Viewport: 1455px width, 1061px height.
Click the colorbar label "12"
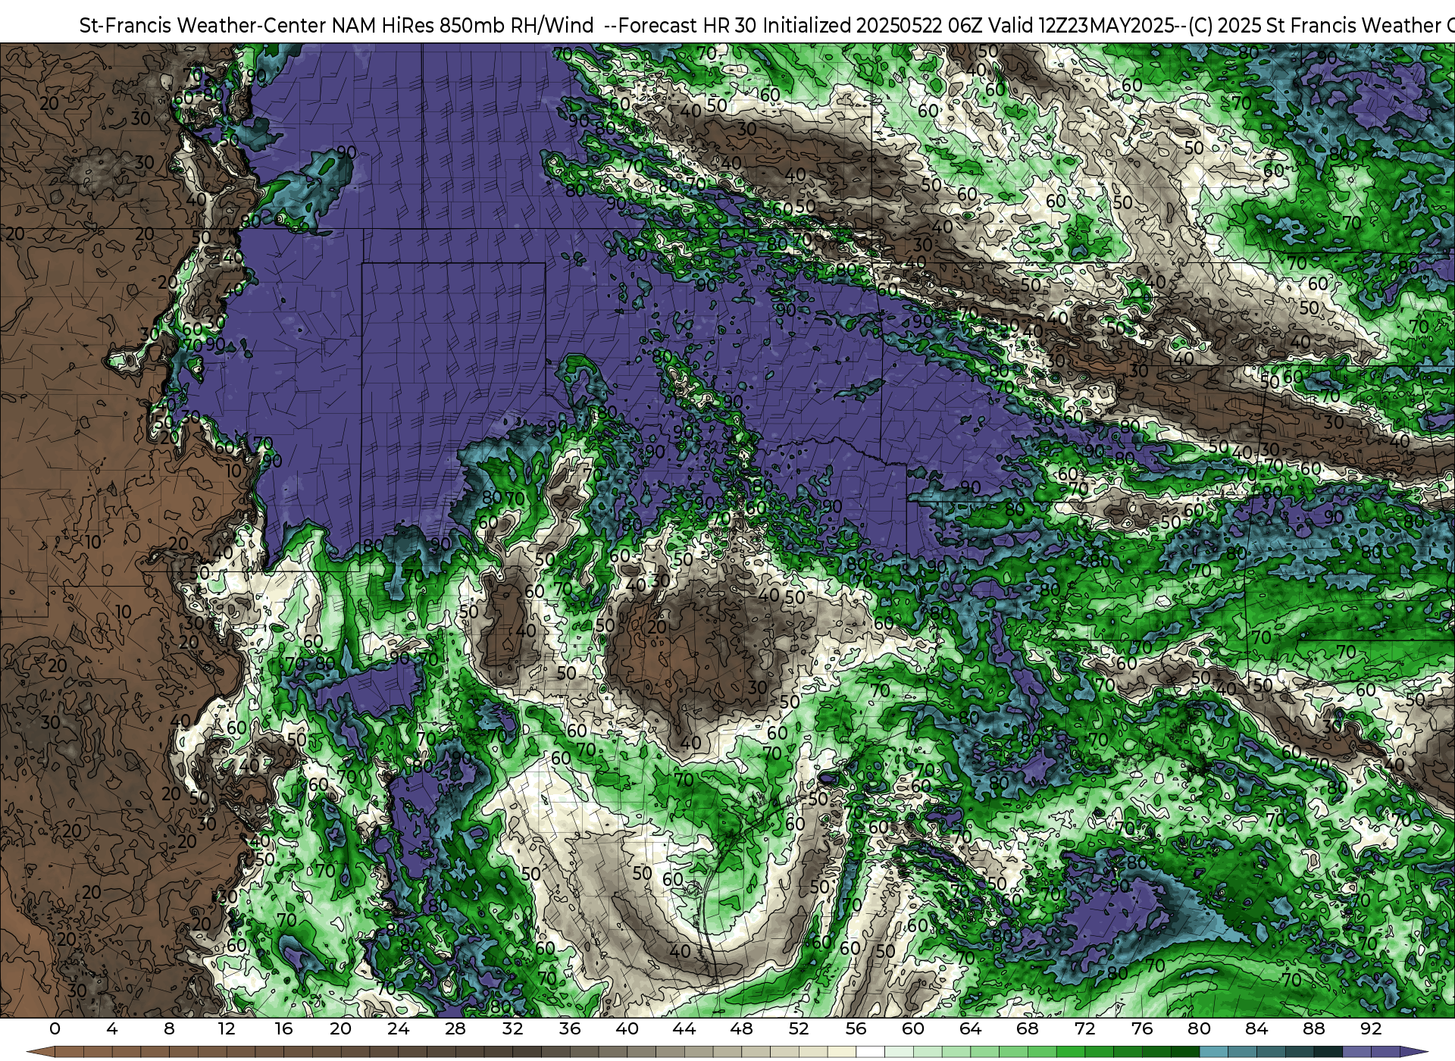[x=227, y=1028]
